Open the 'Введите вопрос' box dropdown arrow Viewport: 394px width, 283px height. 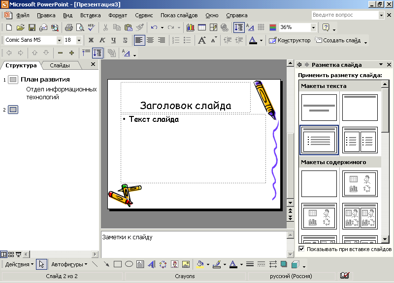click(x=381, y=15)
